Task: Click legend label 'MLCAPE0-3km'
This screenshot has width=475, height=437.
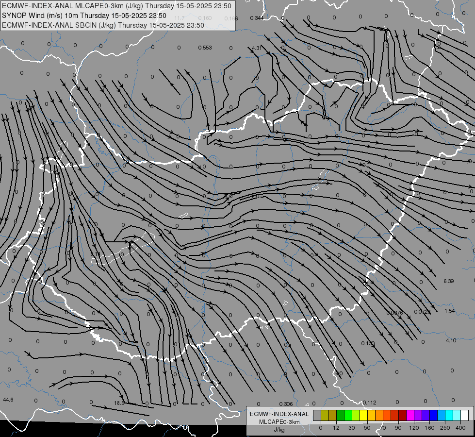Action: click(x=279, y=422)
